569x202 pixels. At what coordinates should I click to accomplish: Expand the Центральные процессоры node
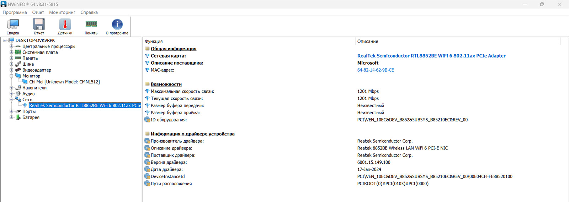pos(11,47)
